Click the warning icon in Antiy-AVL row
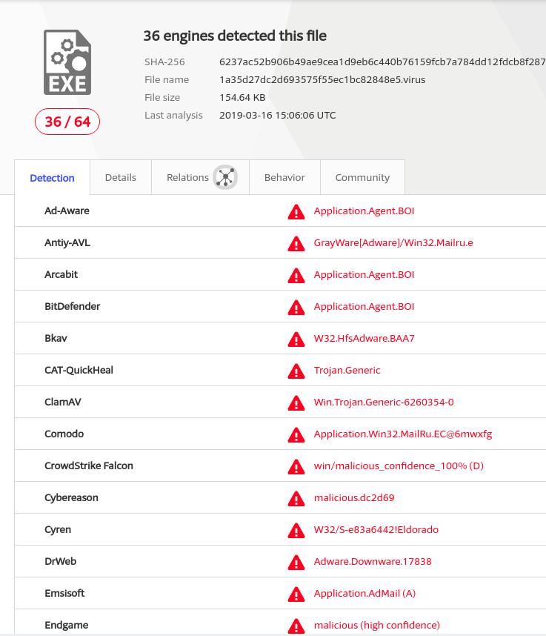 tap(296, 244)
